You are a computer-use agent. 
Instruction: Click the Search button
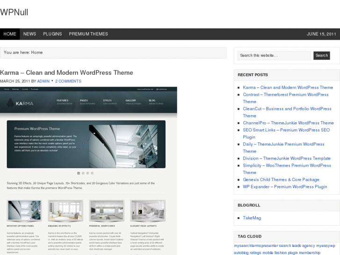[x=322, y=56]
